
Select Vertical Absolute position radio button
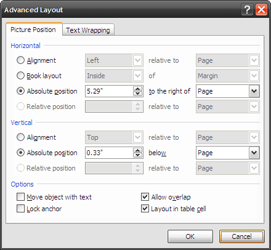[x=20, y=153]
